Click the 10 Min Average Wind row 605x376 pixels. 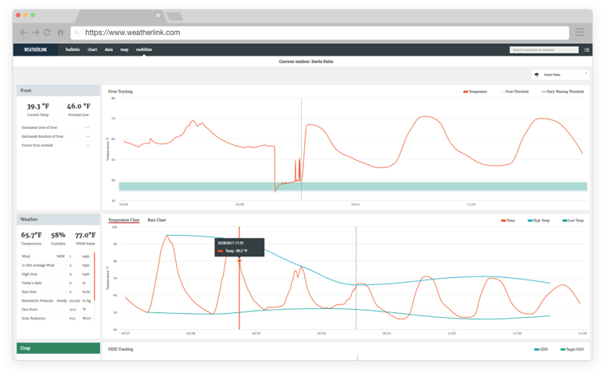tap(56, 265)
